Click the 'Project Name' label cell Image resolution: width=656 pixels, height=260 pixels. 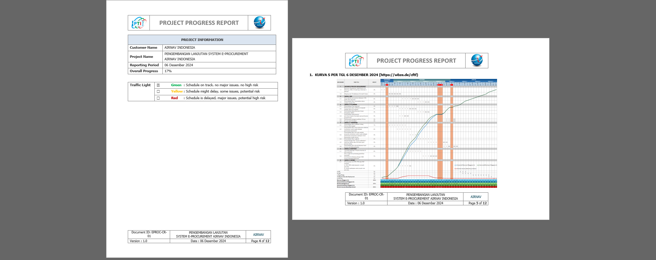[145, 56]
